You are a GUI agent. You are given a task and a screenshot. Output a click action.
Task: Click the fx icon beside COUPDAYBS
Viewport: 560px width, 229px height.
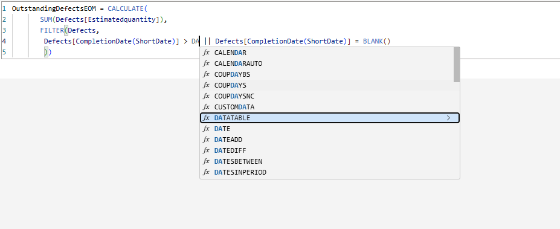pyautogui.click(x=206, y=74)
